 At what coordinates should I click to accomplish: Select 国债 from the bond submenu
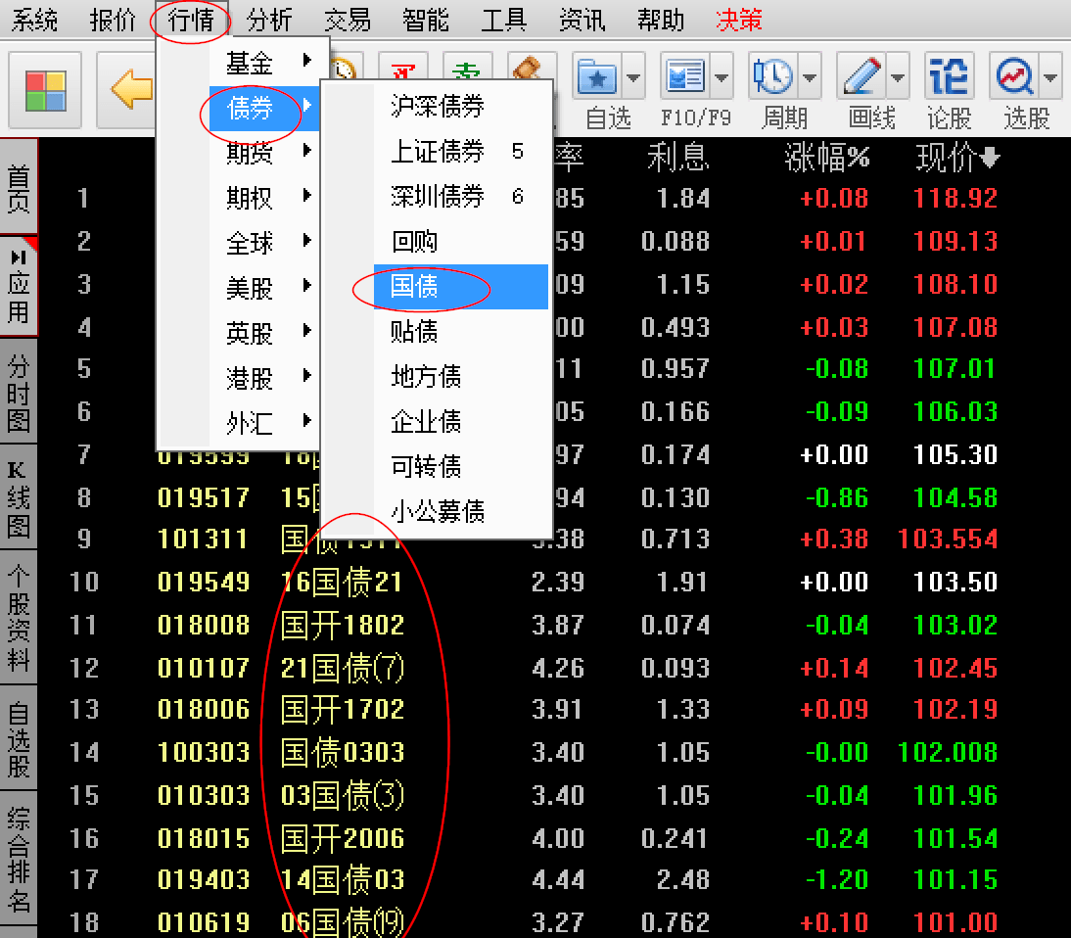tap(415, 287)
